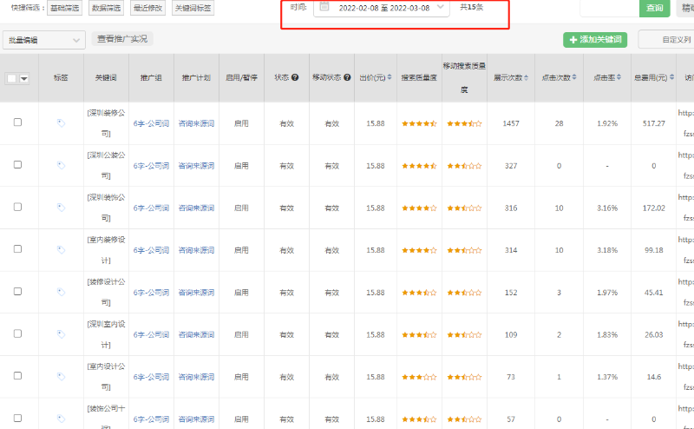Open the select-all dropdown arrow in header
This screenshot has height=429, width=694.
coord(24,78)
